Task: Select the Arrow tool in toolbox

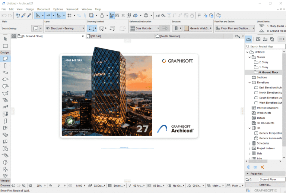Action: (5, 39)
